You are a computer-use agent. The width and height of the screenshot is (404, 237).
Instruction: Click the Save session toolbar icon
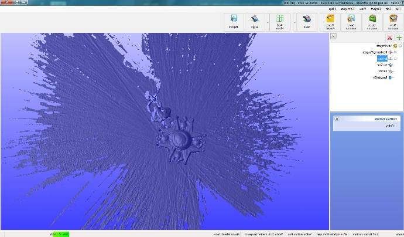(351, 19)
